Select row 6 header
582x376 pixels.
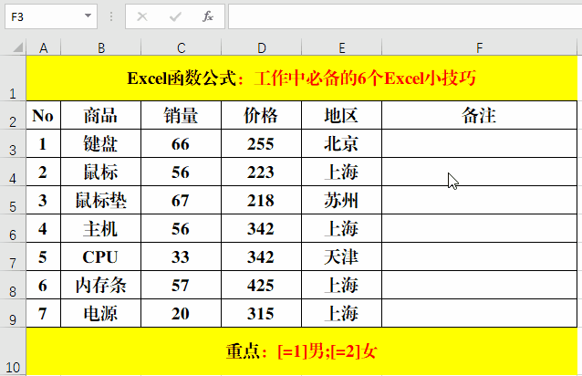tap(13, 228)
